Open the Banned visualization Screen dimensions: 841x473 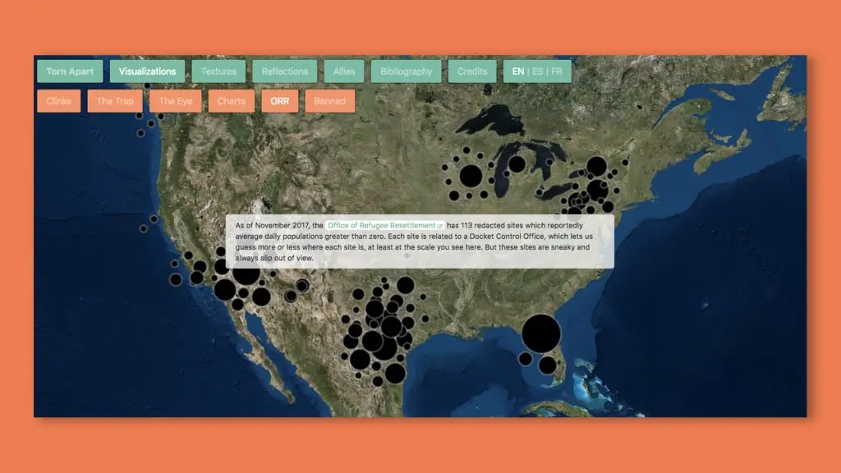tap(329, 101)
